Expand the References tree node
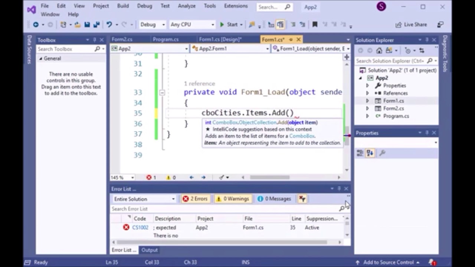Image resolution: width=475 pixels, height=267 pixels. pos(367,93)
